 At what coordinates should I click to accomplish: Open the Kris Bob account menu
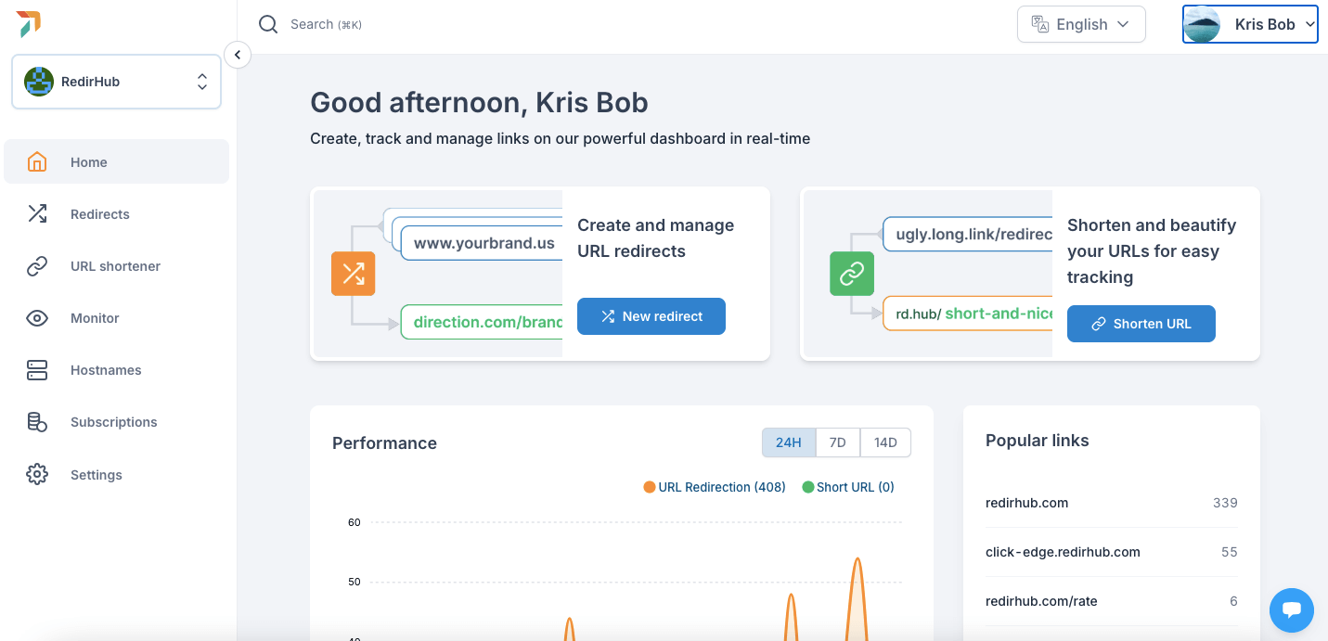pos(1250,24)
